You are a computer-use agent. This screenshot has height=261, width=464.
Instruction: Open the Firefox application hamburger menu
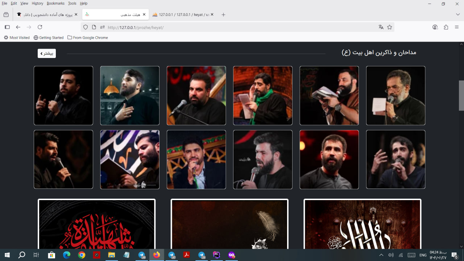click(x=456, y=27)
